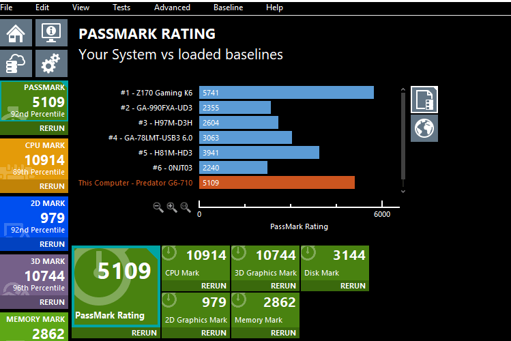This screenshot has height=341, width=511.
Task: Click the globe web comparison icon
Action: click(424, 128)
